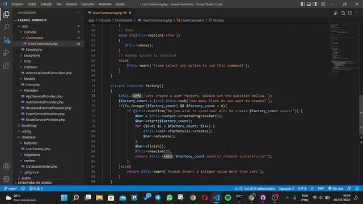Click the run file icon in editor toolbar

click(336, 13)
